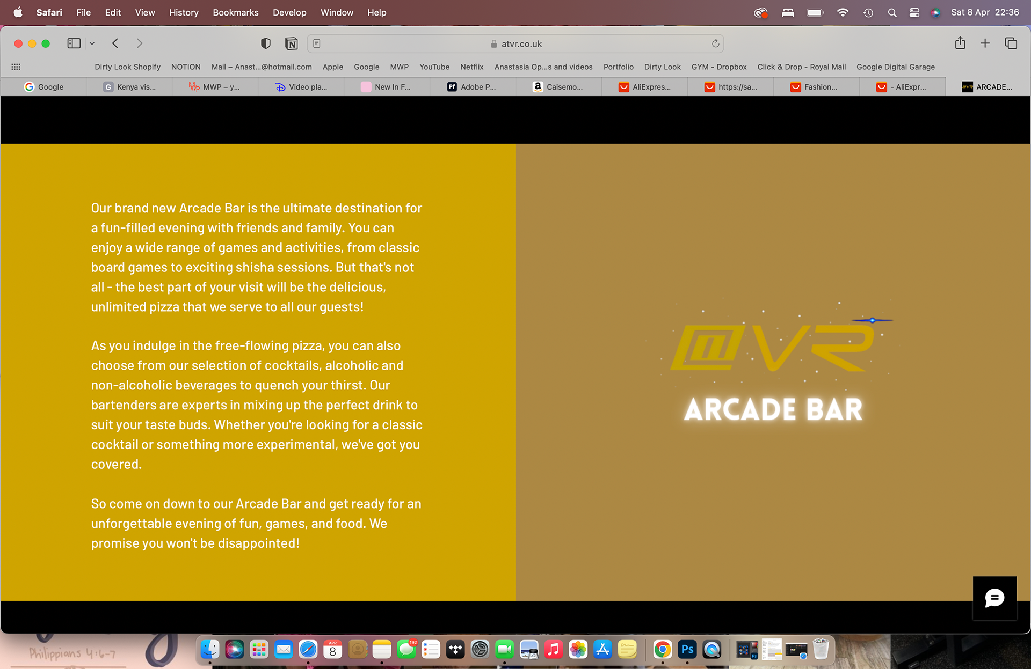
Task: Open the History menu
Action: 184,12
